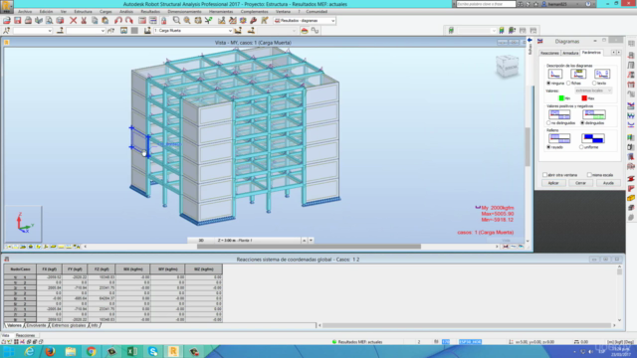
Task: Click the Aplicar button
Action: (x=553, y=183)
